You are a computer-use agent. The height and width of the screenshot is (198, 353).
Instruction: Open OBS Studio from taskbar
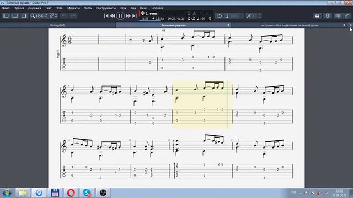point(103,193)
